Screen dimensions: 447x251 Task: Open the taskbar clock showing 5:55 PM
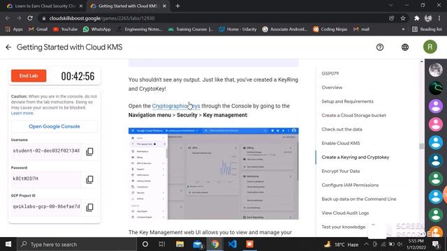[416, 244]
